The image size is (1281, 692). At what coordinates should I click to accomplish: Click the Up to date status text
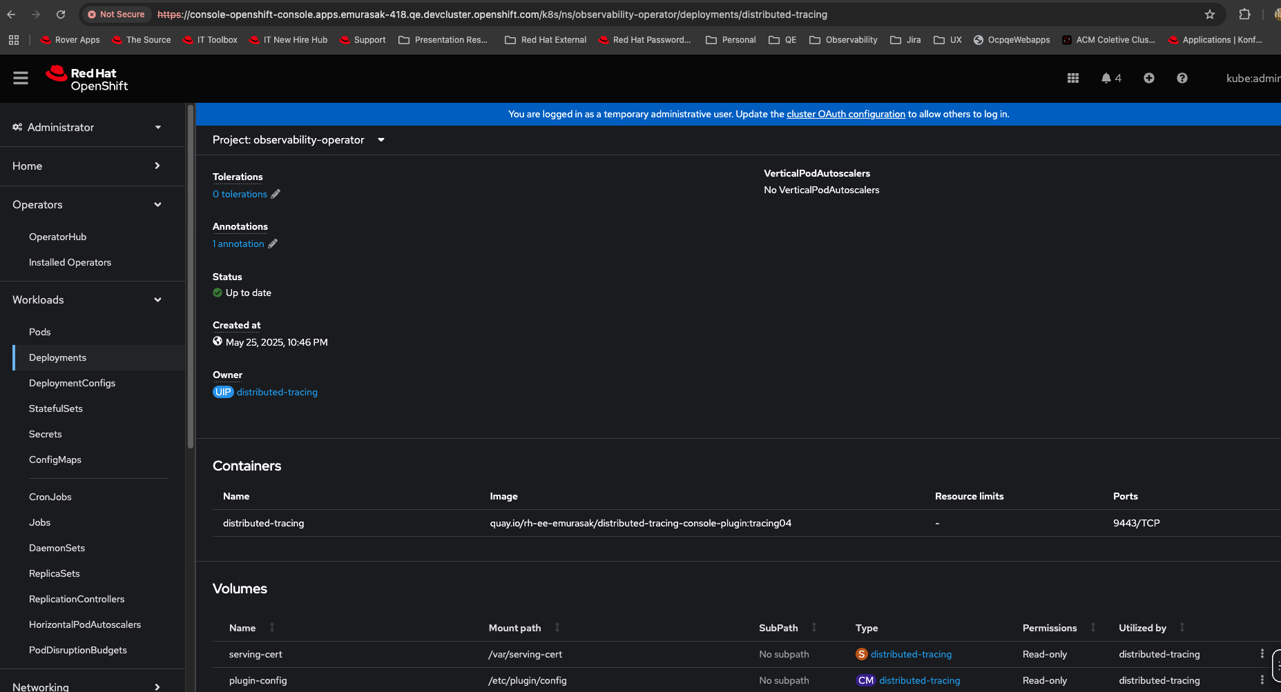coord(248,293)
